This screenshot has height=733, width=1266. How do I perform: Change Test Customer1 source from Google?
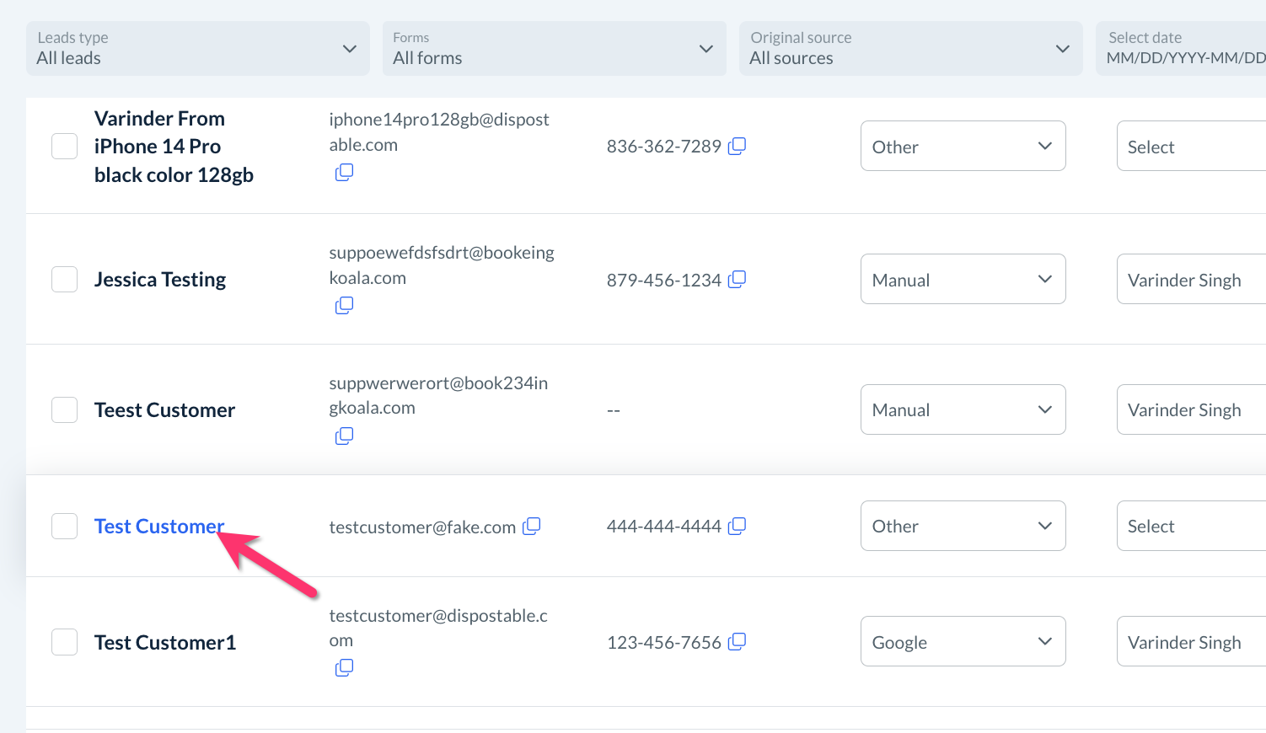(x=963, y=642)
